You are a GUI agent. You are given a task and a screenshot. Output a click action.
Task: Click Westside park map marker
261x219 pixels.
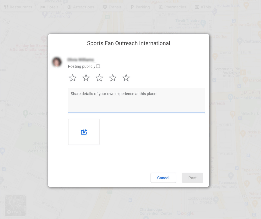pos(25,114)
